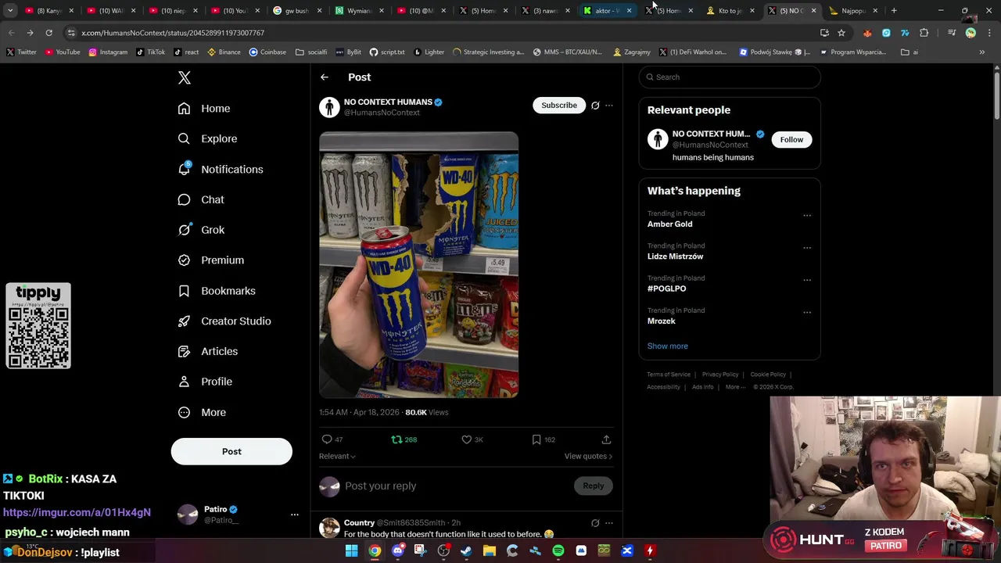Viewport: 1001px width, 563px height.
Task: Expand the footer More links menu
Action: pyautogui.click(x=735, y=387)
